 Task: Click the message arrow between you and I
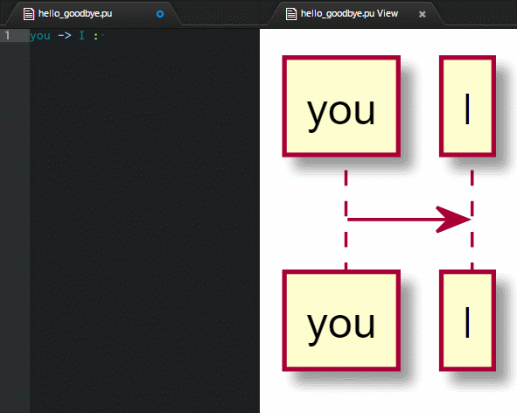409,220
